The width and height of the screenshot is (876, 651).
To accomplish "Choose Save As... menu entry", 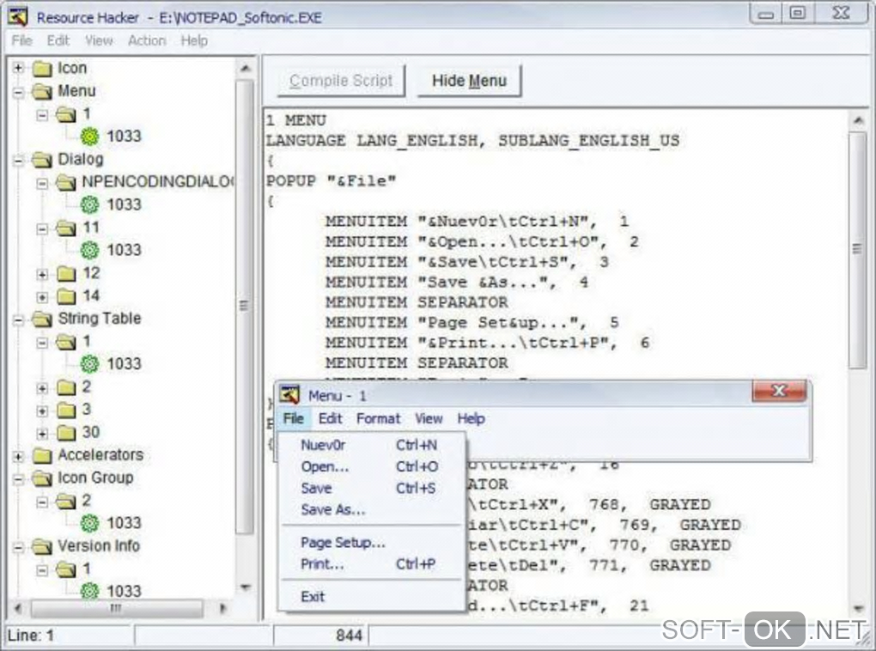I will [371, 509].
